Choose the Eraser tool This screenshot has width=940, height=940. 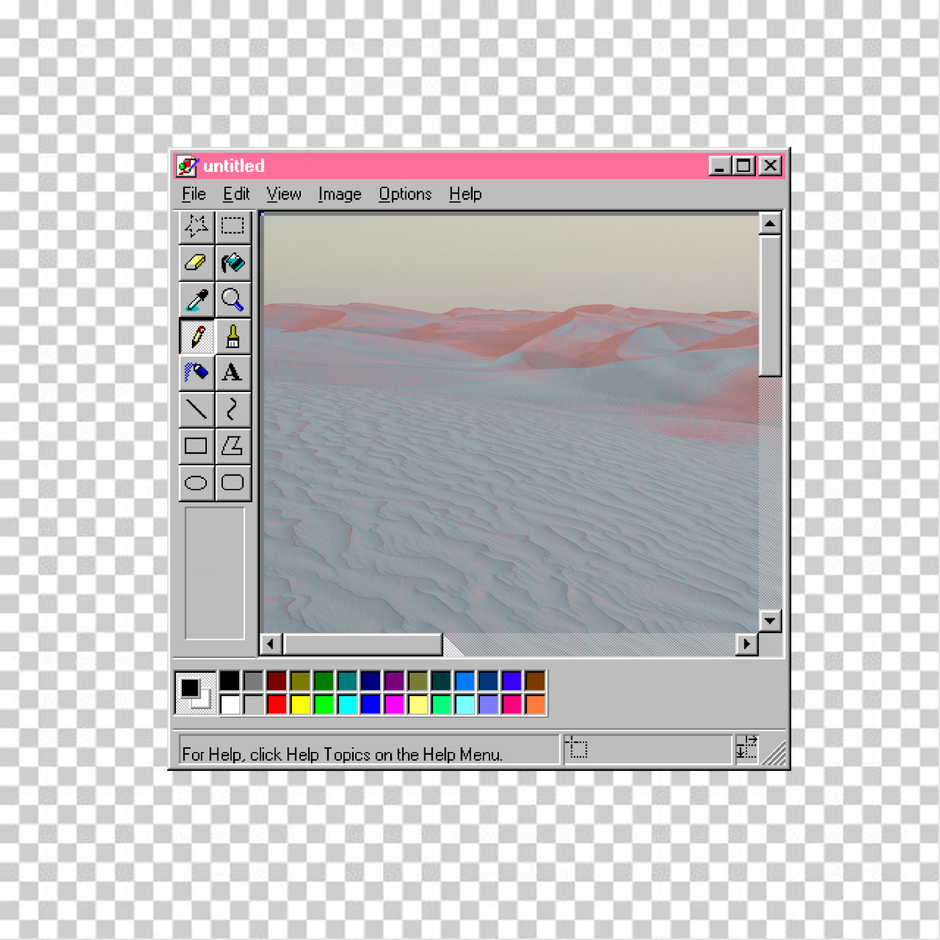pyautogui.click(x=196, y=263)
